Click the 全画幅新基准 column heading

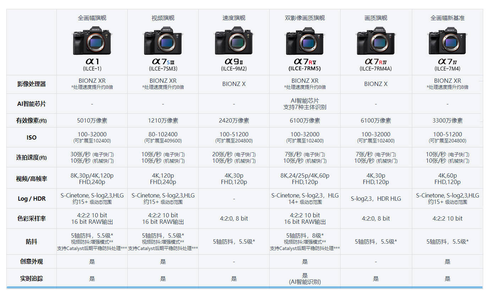(x=447, y=18)
